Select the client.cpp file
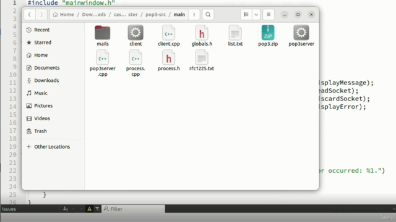The height and width of the screenshot is (222, 396). coord(169,36)
